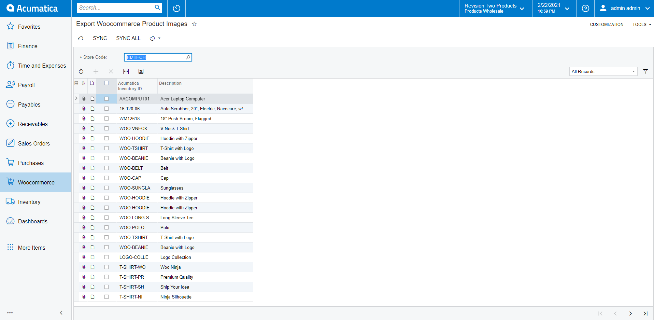Expand the Tools dropdown menu

(x=642, y=25)
